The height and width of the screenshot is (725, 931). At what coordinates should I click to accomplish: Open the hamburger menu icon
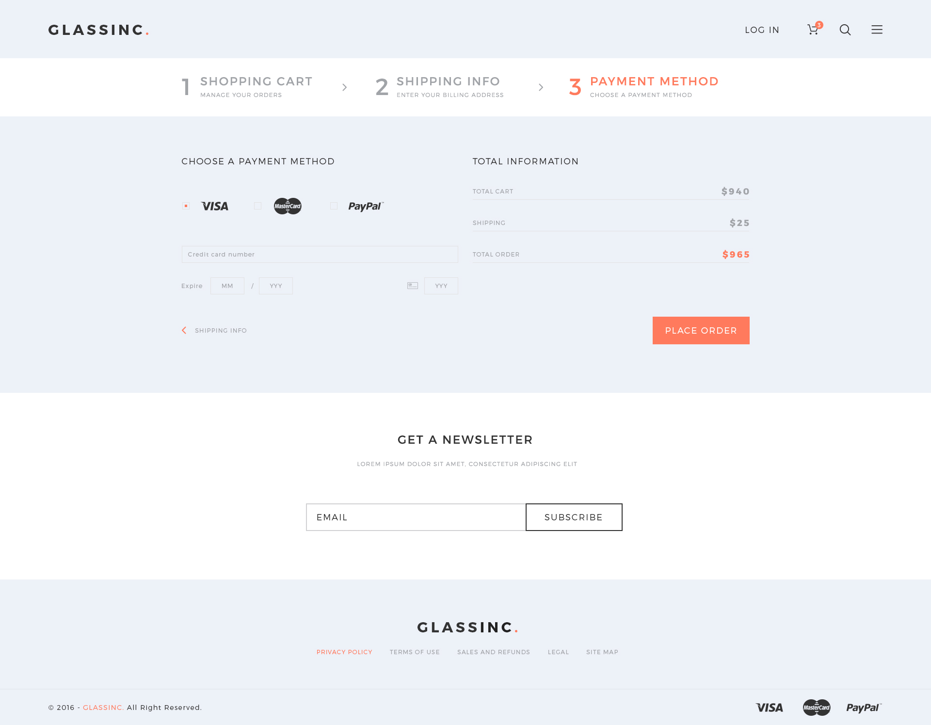[x=877, y=30]
